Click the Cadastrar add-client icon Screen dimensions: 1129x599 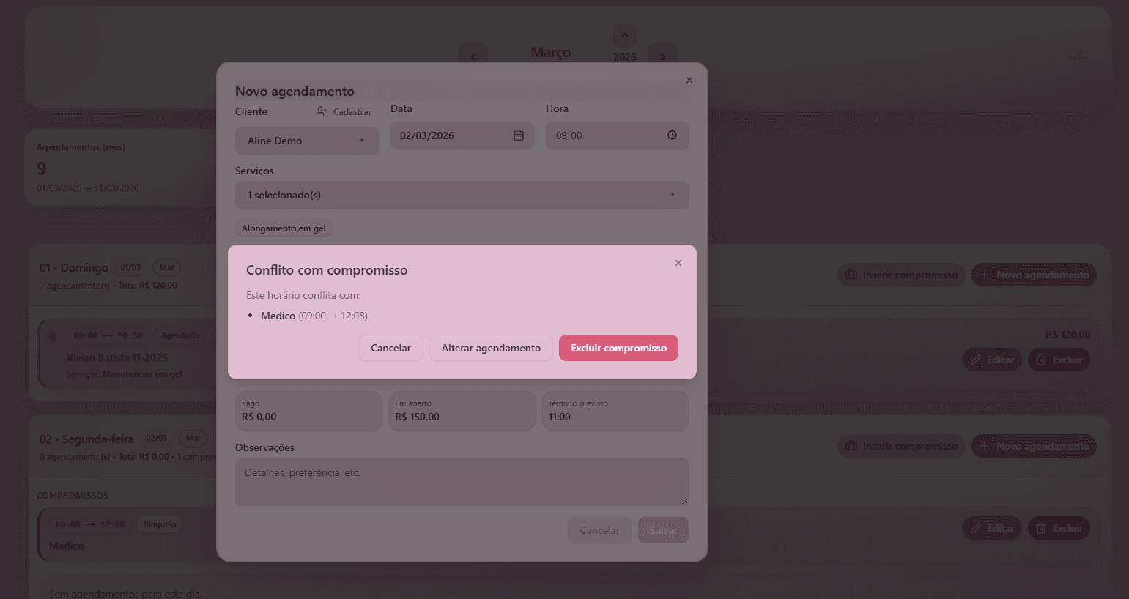pos(322,112)
